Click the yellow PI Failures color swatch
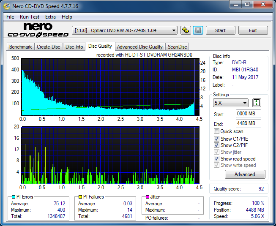The image size is (276, 226). [80, 197]
